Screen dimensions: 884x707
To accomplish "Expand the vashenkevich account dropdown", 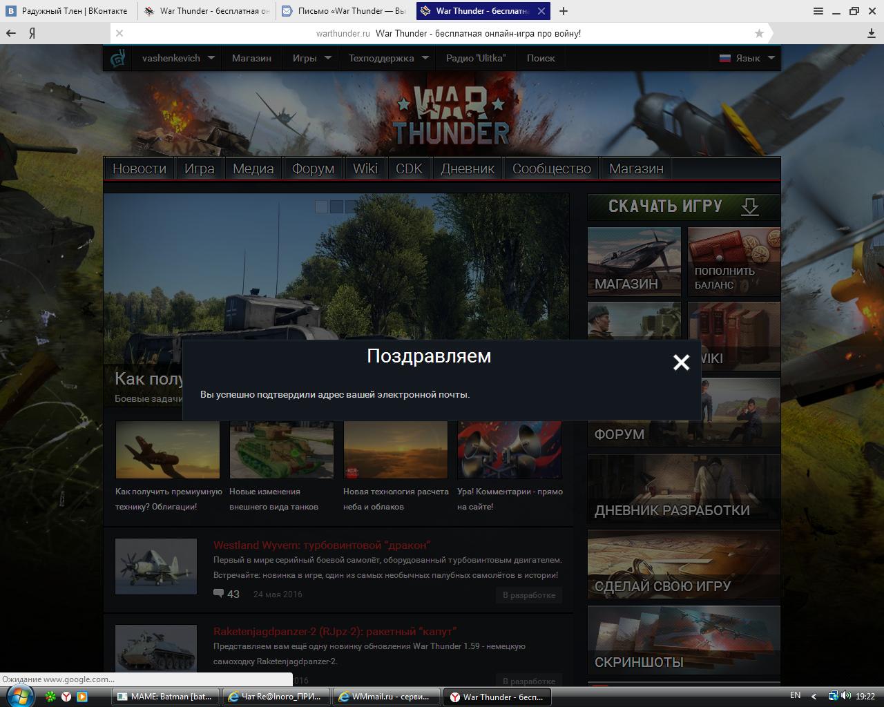I will coord(211,59).
